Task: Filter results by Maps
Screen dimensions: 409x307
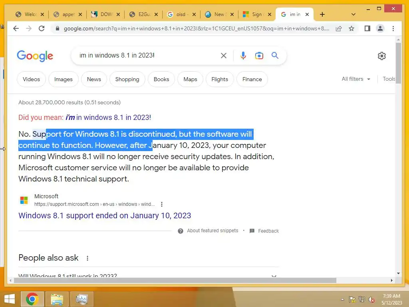Action: pyautogui.click(x=190, y=79)
